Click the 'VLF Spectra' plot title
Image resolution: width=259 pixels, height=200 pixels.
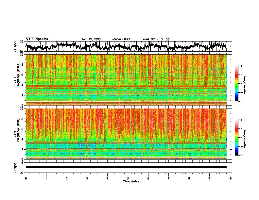(x=37, y=39)
